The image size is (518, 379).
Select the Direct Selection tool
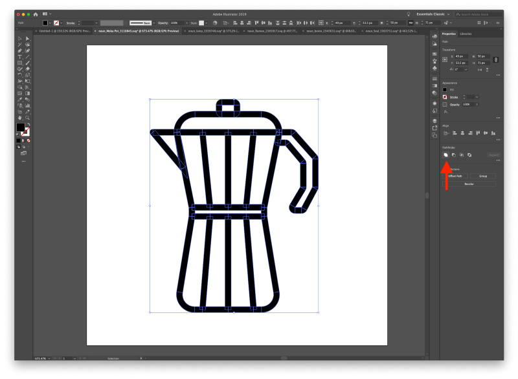click(27, 39)
